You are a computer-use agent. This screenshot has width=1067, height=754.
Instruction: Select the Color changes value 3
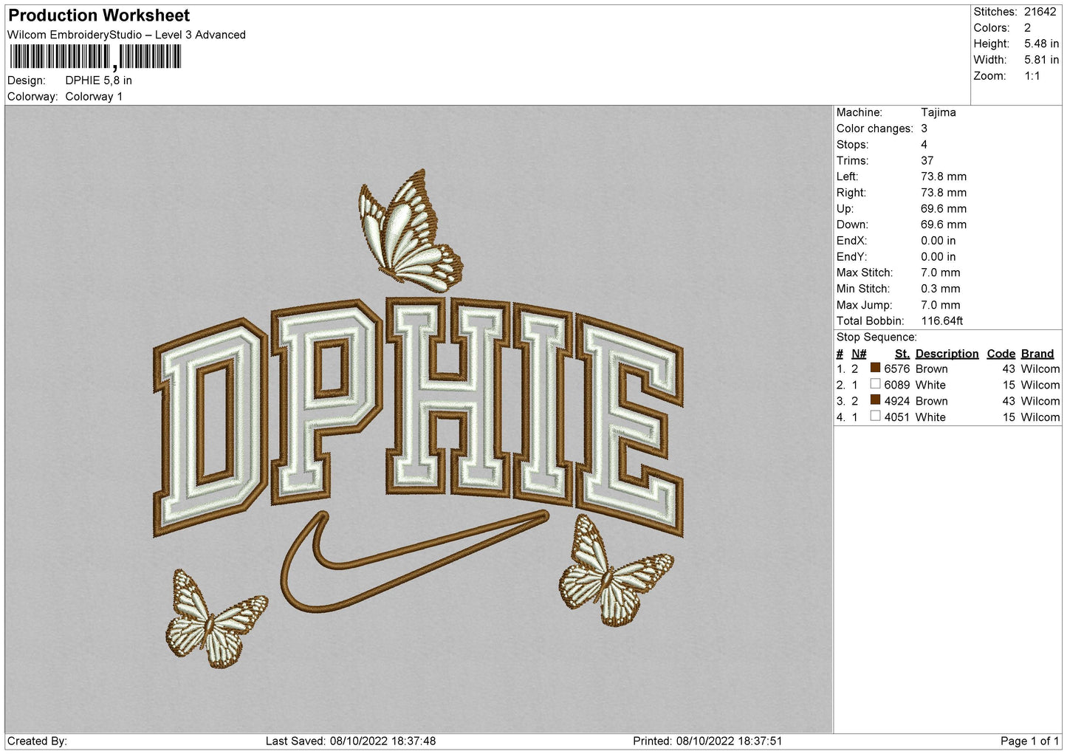(x=924, y=128)
